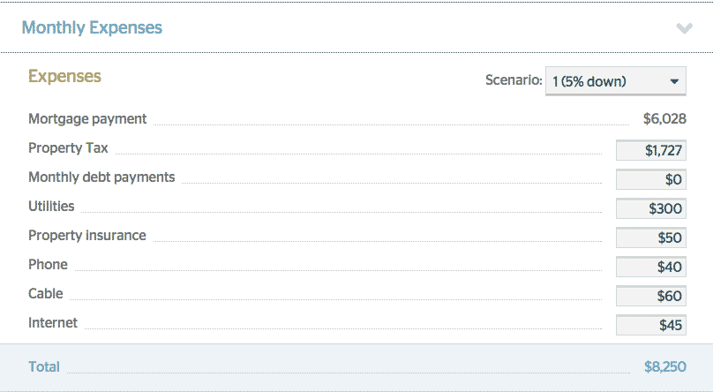Viewport: 713px width, 392px height.
Task: Collapse the Monthly Expenses panel chevron
Action: coord(684,28)
